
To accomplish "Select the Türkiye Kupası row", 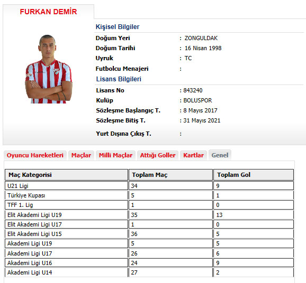I will (x=149, y=195).
